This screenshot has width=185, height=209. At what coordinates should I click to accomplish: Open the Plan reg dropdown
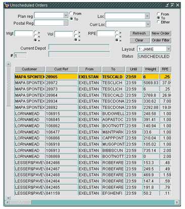(x=66, y=16)
